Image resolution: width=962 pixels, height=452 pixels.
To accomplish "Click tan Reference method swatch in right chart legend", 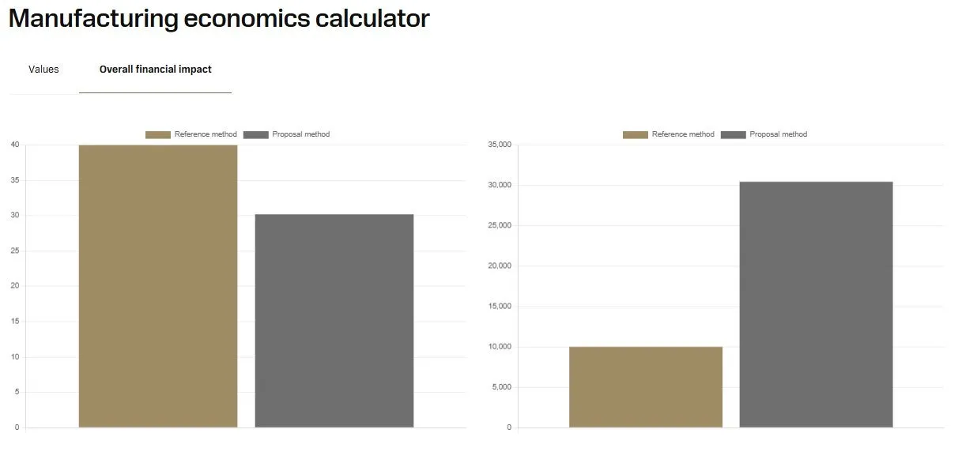I will click(x=635, y=134).
